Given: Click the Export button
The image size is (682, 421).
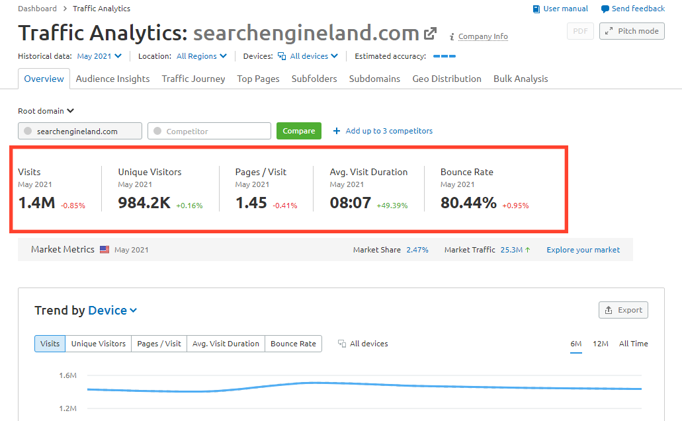Looking at the screenshot, I should click(623, 310).
